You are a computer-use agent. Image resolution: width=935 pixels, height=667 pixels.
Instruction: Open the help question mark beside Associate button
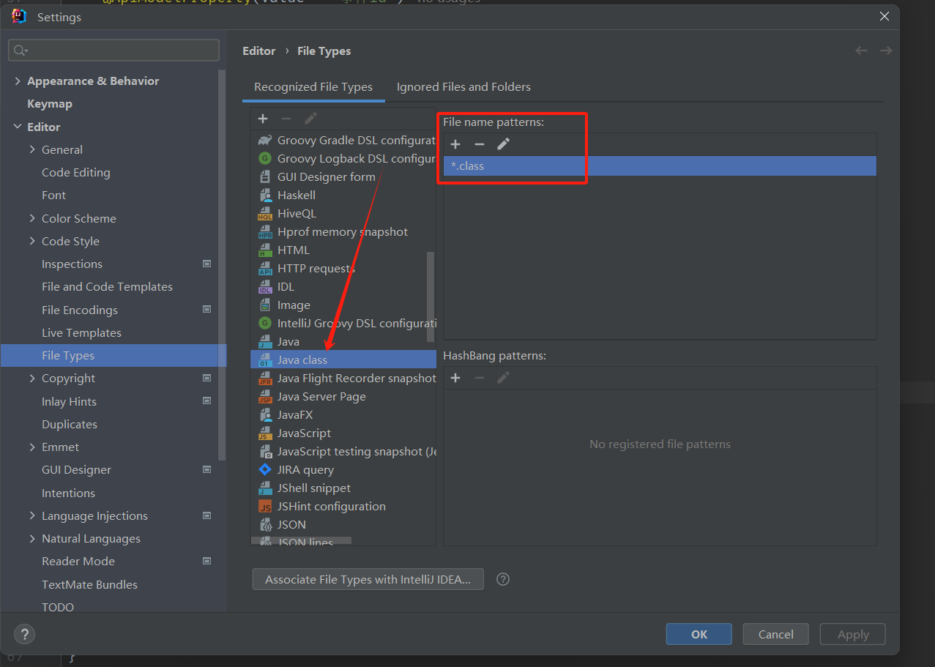point(503,579)
